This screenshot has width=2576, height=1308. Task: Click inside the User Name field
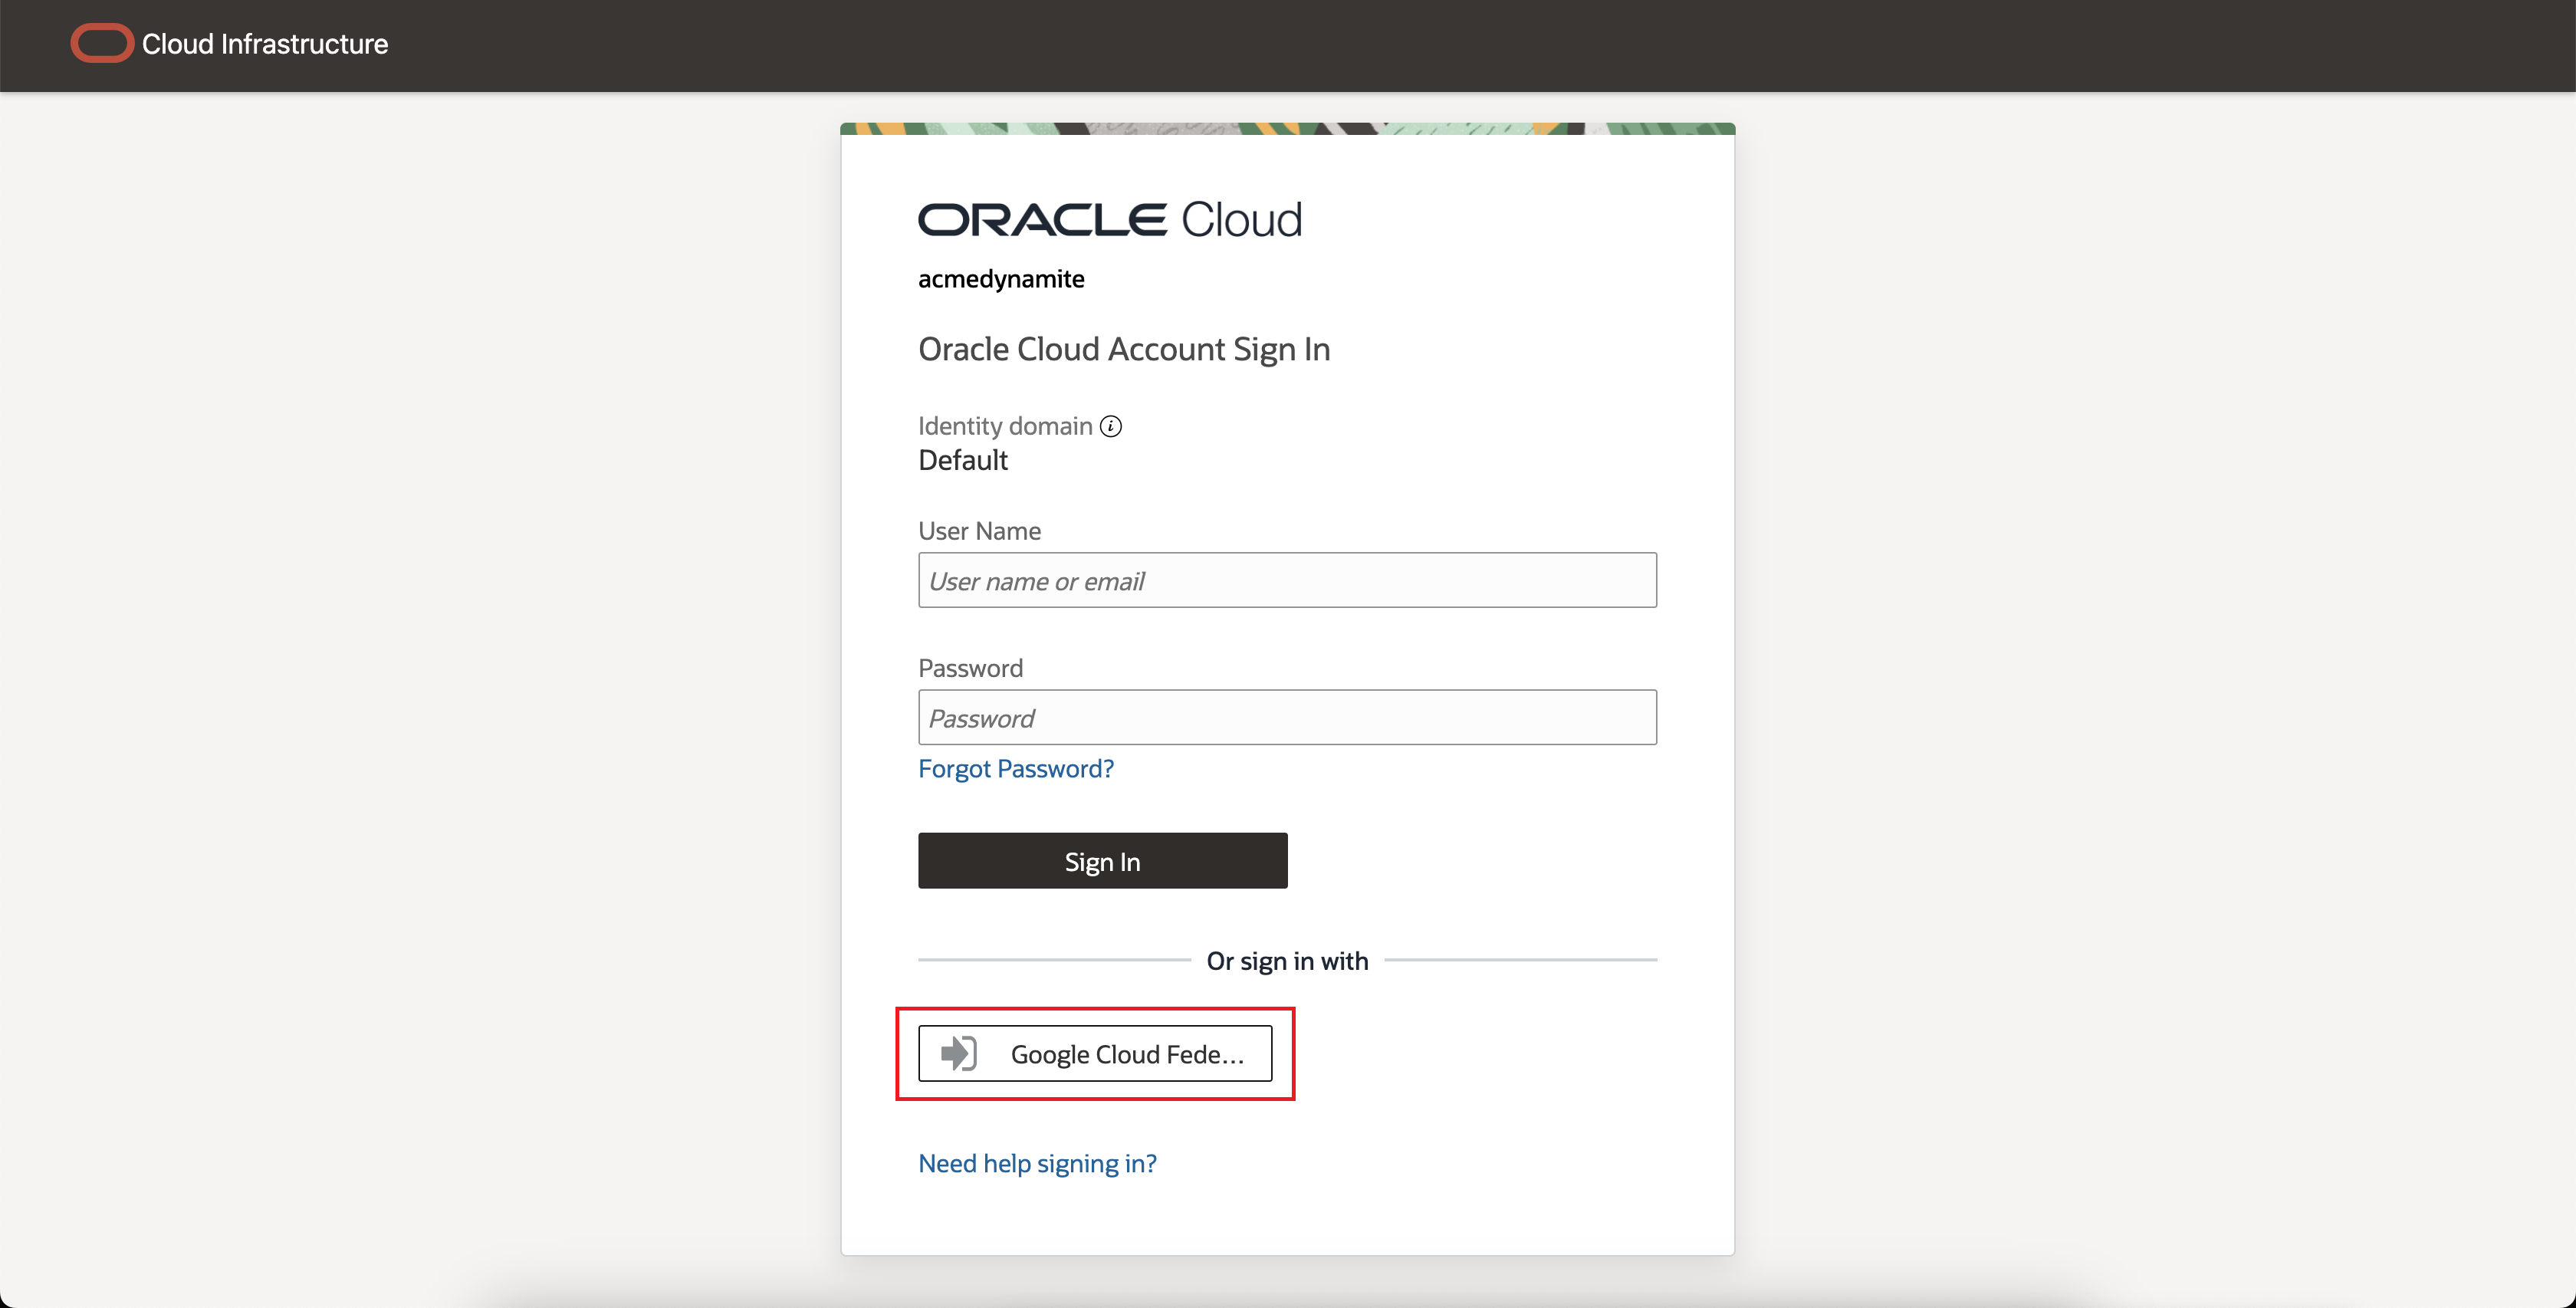pyautogui.click(x=1286, y=580)
